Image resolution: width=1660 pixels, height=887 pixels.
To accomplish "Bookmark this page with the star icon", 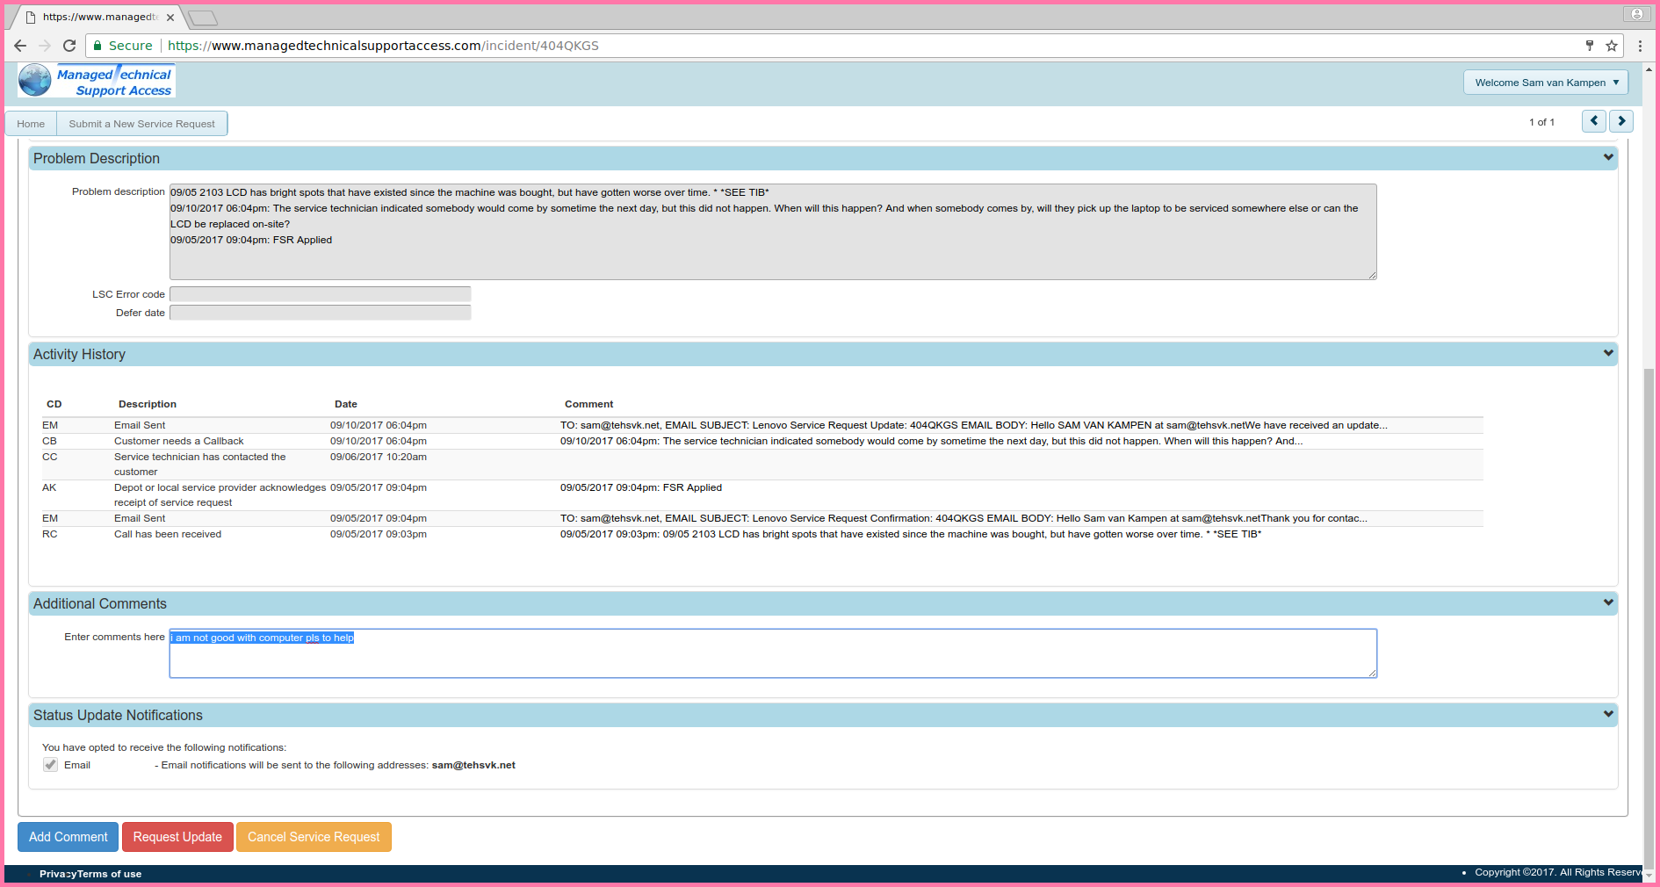I will [x=1612, y=46].
